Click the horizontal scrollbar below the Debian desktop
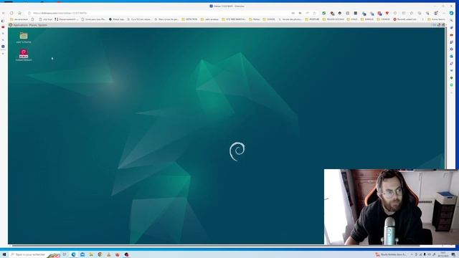 click(x=215, y=246)
